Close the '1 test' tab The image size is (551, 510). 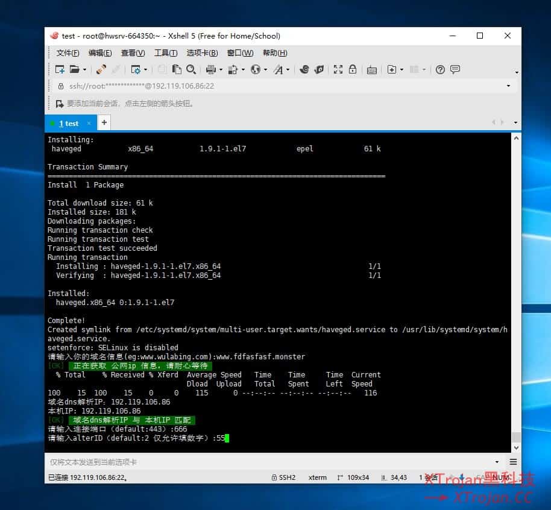tap(89, 123)
